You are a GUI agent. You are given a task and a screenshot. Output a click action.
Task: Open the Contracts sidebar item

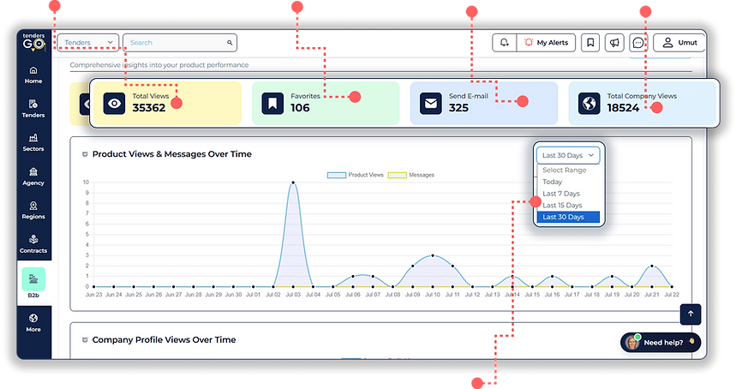pos(33,244)
